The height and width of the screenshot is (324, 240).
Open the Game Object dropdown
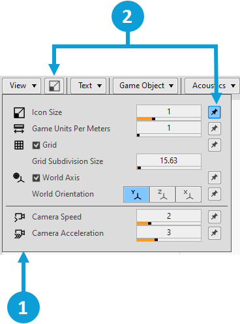coord(145,86)
